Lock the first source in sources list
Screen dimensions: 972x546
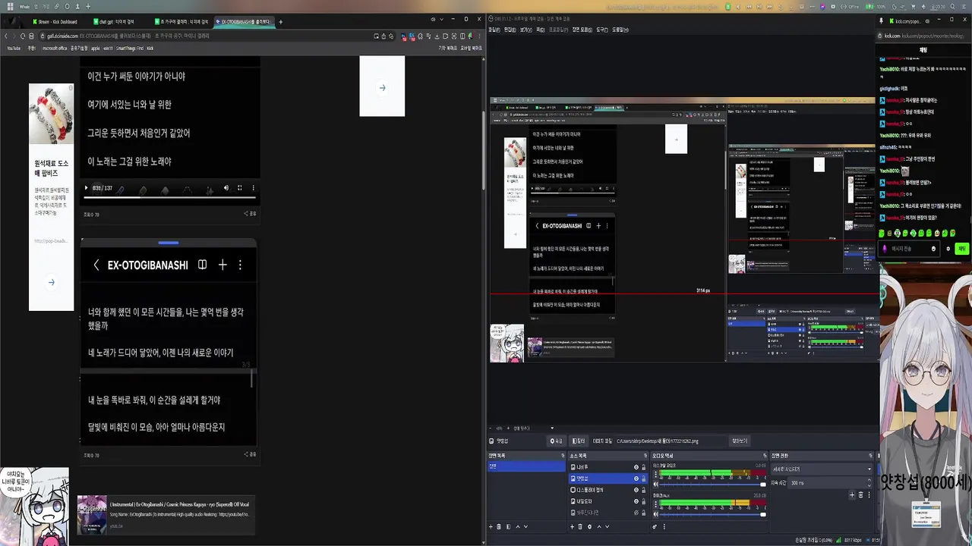click(x=644, y=467)
